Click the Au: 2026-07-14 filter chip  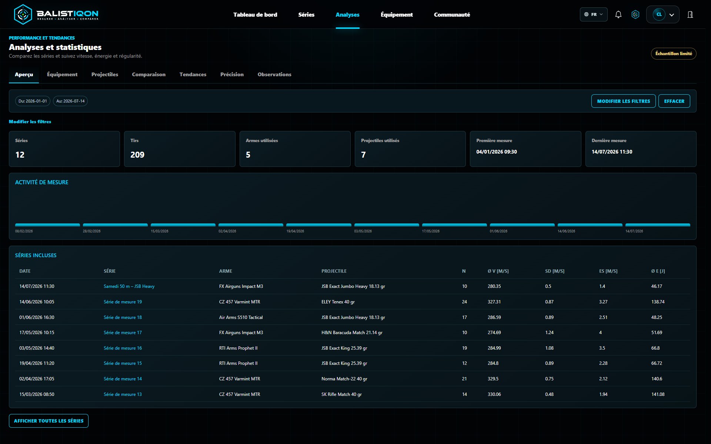[70, 101]
